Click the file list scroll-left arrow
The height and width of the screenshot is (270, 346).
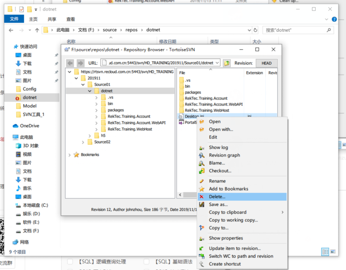coord(180,195)
